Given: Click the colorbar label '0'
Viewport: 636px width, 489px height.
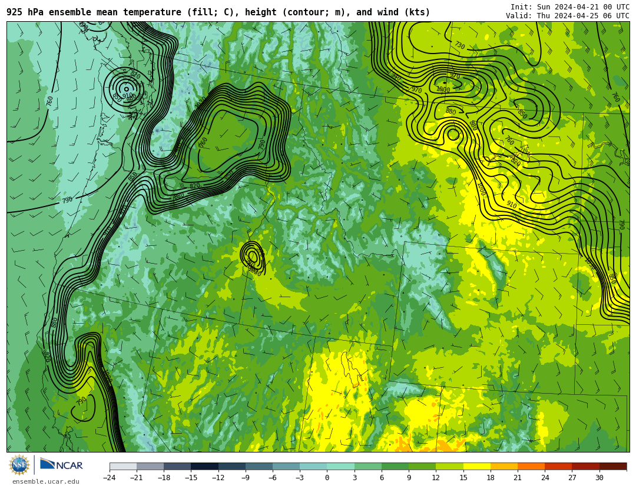Looking at the screenshot, I should point(327,478).
